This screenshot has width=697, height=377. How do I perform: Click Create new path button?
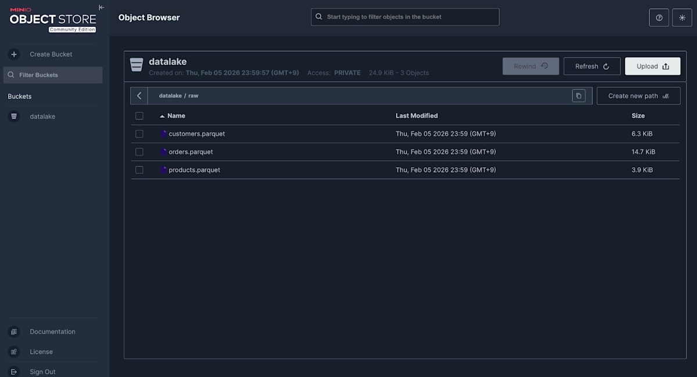pos(638,96)
